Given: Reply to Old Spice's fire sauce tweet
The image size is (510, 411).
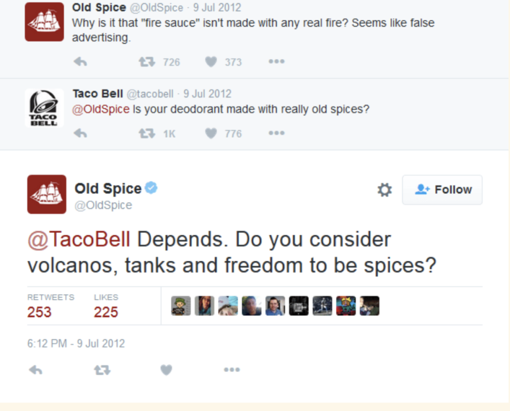Looking at the screenshot, I should tap(80, 62).
